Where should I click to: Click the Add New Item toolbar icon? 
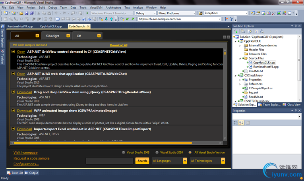(x=14, y=13)
